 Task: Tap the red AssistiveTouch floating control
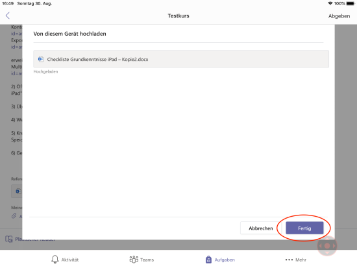(x=327, y=246)
